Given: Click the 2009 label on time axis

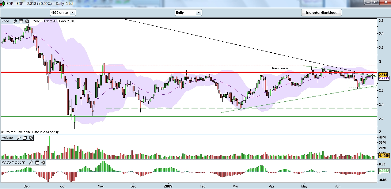Looking at the screenshot, I should point(168,186).
